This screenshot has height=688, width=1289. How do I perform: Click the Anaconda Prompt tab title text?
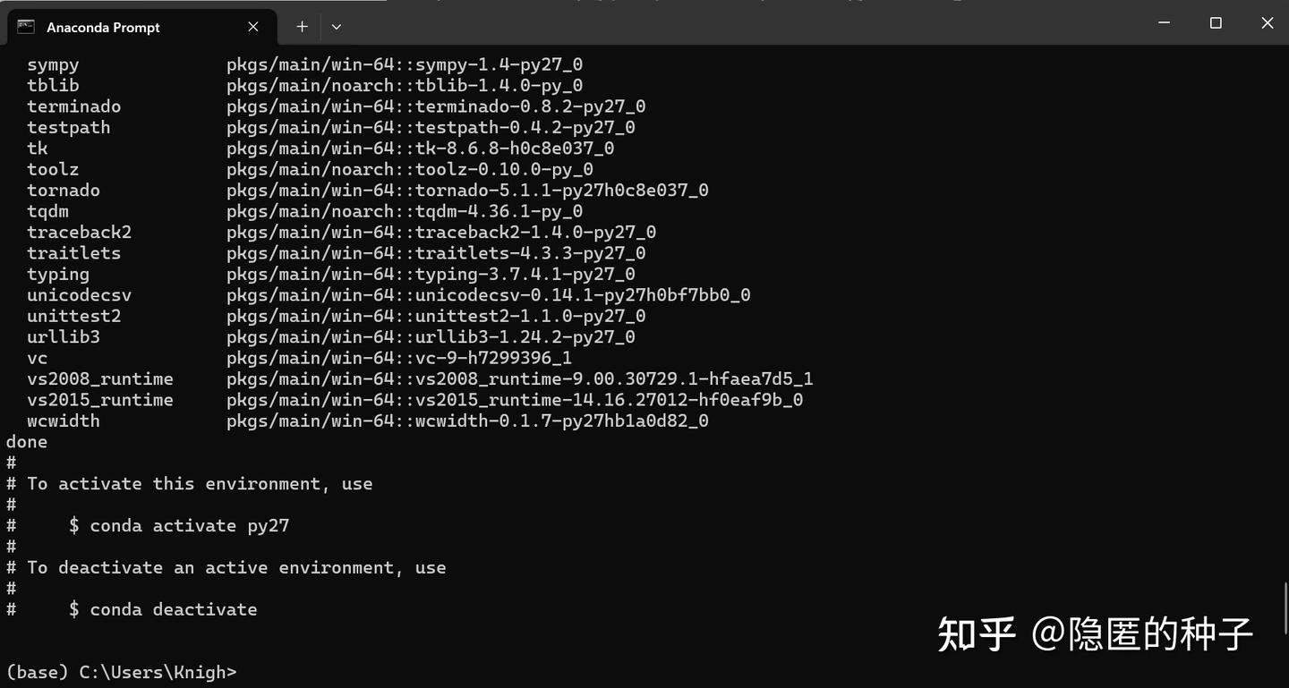pos(104,27)
